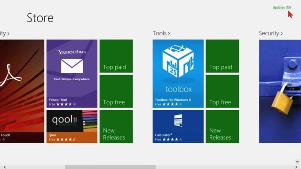Open Top free in Tools section

(222, 91)
